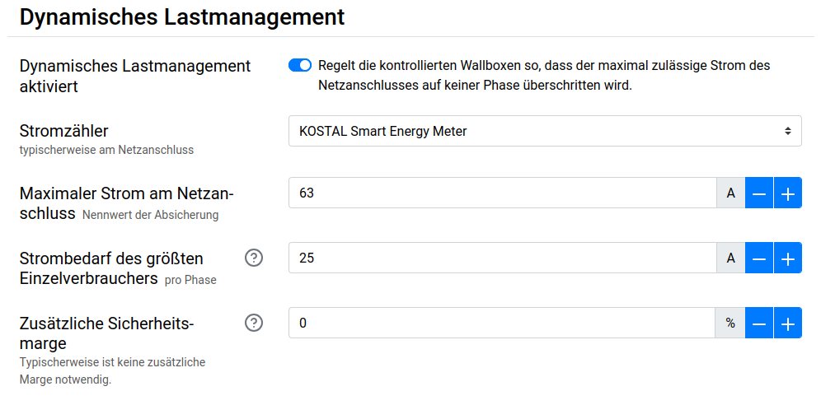Click the percent unit label
821x405 pixels.
click(730, 324)
